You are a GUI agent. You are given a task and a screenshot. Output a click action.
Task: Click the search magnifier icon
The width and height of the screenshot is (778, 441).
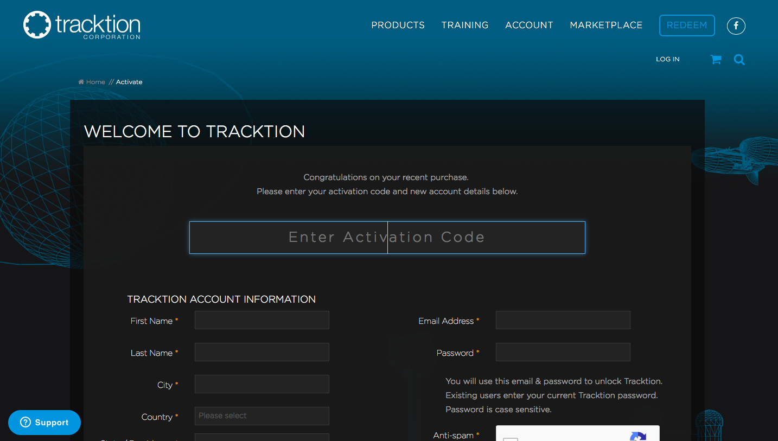point(739,60)
